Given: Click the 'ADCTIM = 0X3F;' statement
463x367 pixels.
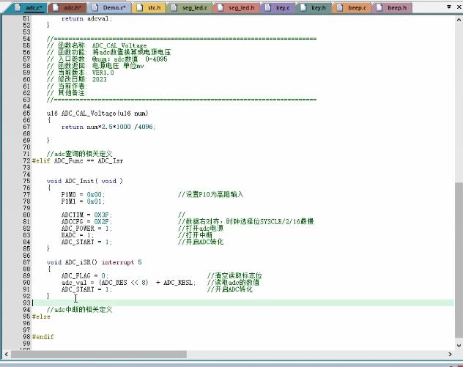Looking at the screenshot, I should pos(86,215).
